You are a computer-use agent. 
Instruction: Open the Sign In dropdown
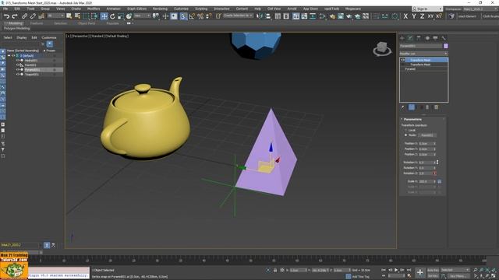coord(426,9)
